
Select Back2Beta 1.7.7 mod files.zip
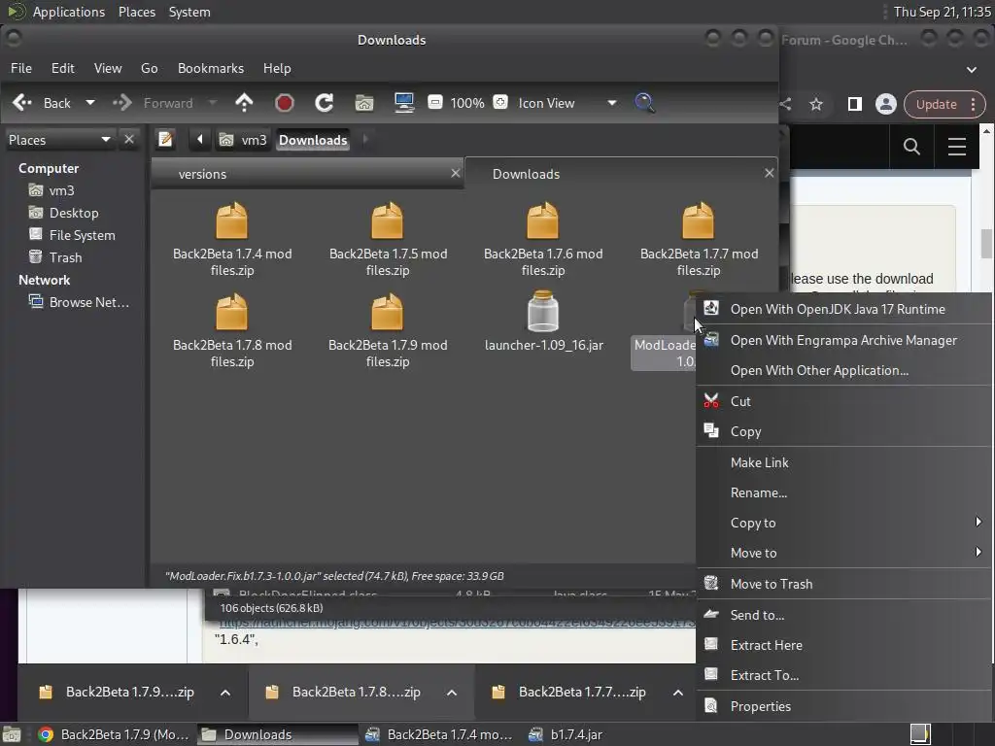pyautogui.click(x=699, y=239)
